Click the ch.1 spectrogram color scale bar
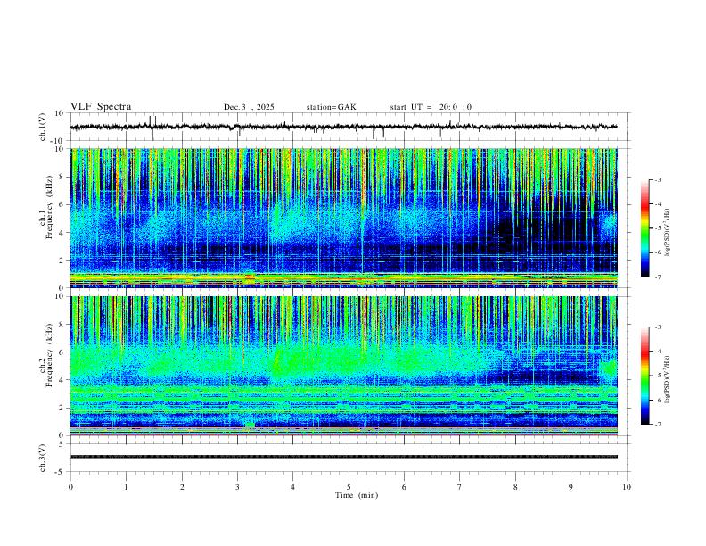The width and height of the screenshot is (706, 546). [644, 227]
